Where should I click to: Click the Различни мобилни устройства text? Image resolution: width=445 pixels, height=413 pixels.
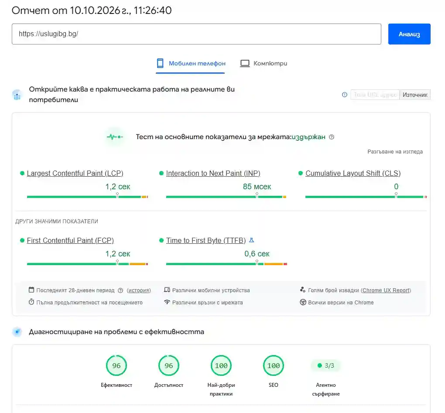pos(211,290)
